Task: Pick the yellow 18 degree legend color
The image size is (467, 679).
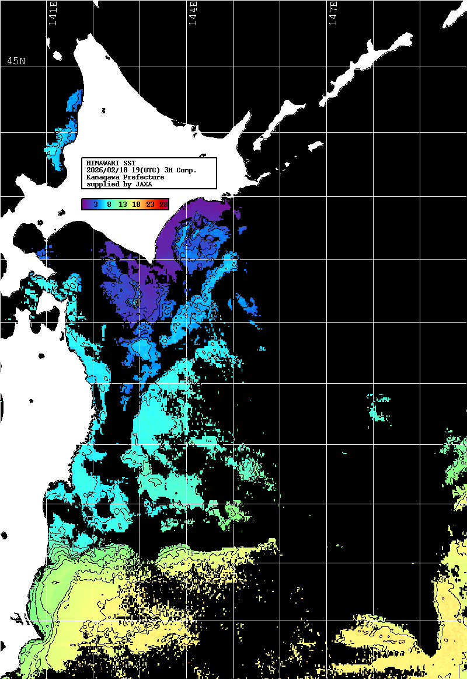Action: (136, 204)
